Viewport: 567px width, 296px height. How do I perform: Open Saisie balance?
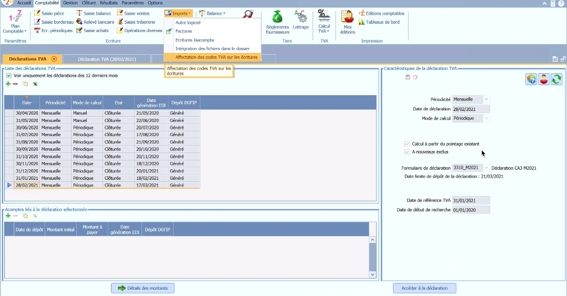pos(94,13)
